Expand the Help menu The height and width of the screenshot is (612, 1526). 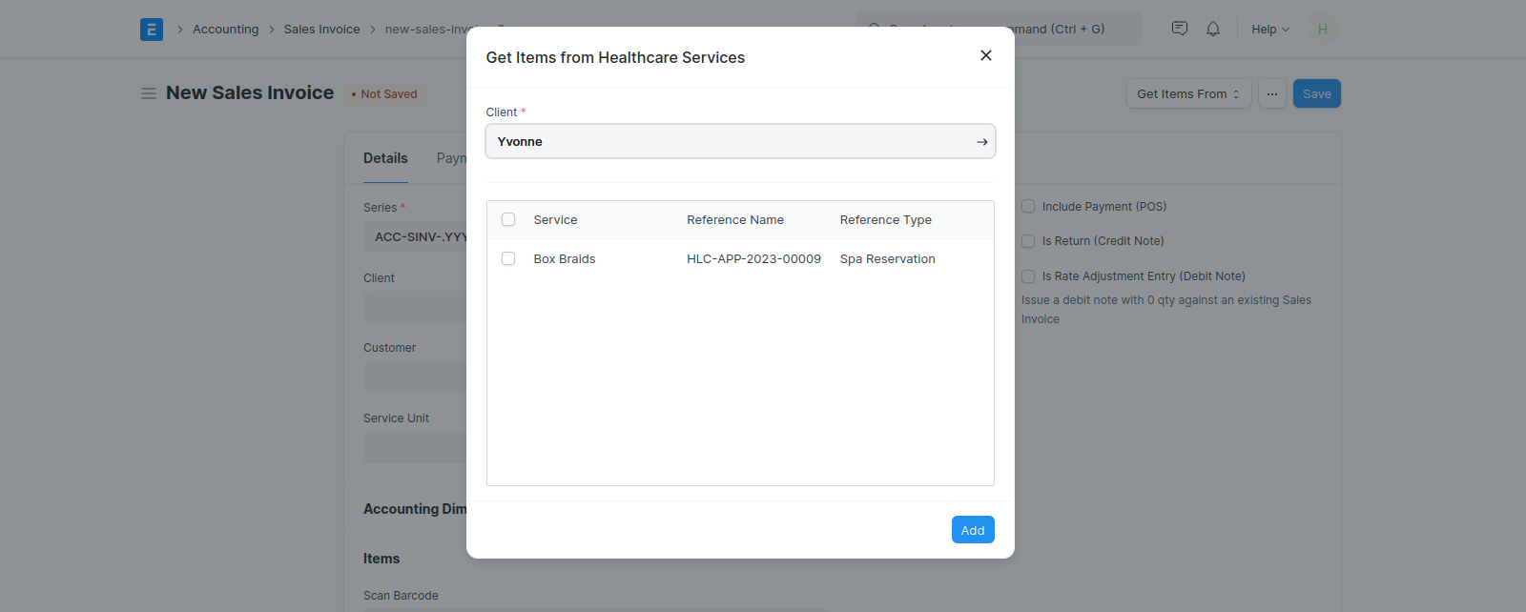[x=1270, y=30]
